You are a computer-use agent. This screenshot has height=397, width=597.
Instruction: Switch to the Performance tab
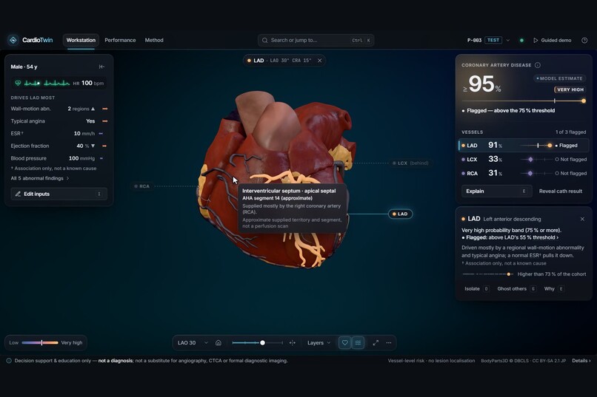point(120,40)
